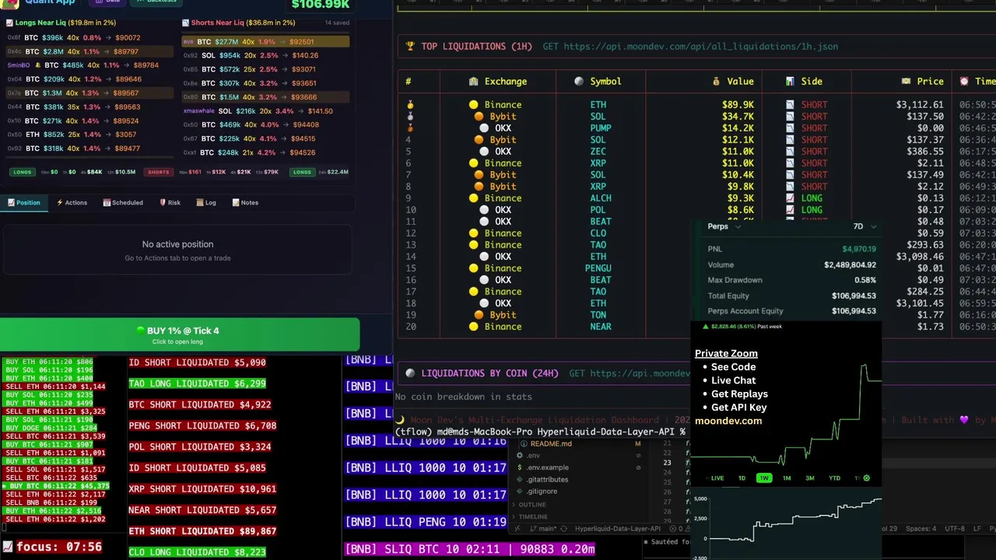This screenshot has height=560, width=996.
Task: Click the dollar icon next to .env.example
Action: click(520, 467)
